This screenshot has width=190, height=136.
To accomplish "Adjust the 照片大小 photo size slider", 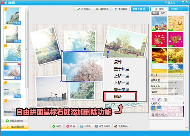I will pyautogui.click(x=162, y=89).
